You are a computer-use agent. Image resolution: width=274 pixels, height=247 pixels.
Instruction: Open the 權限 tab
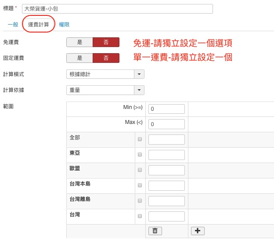[64, 25]
